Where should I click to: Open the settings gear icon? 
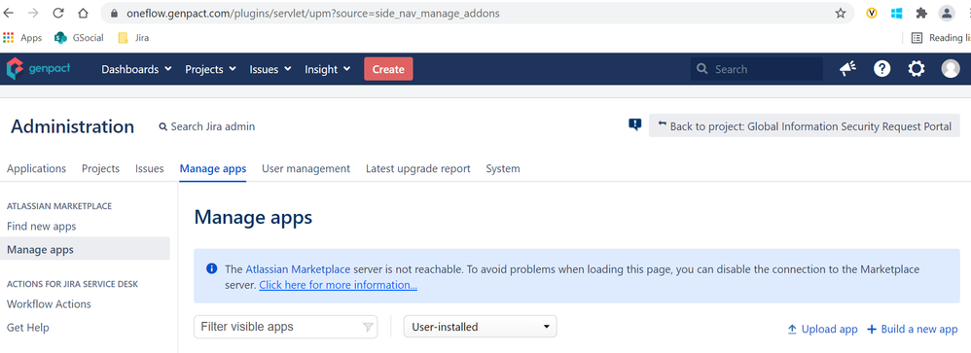pos(917,69)
